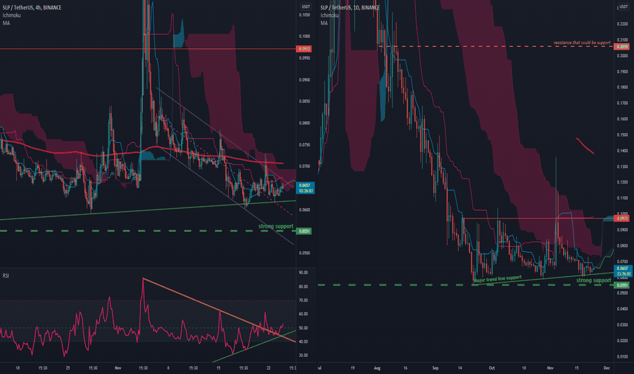Click the SLP / TetherUS 1D BINANCE symbol title
Viewport: 634px width, 374px height.
tap(350, 7)
